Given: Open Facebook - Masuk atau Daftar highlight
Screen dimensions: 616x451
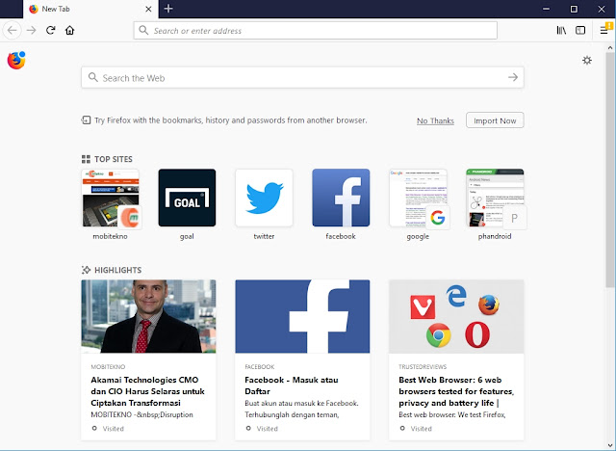Looking at the screenshot, I should click(302, 359).
